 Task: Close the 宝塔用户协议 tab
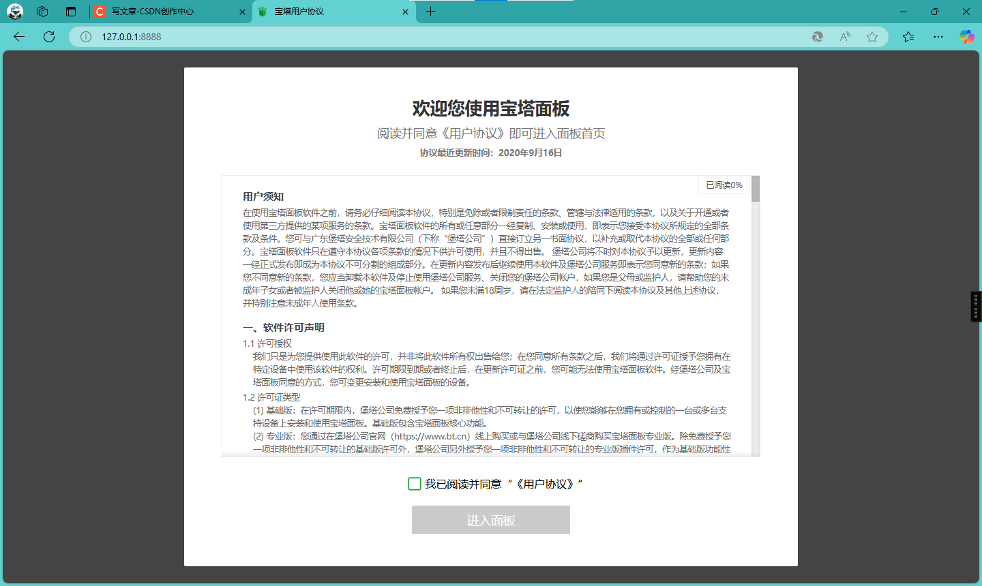[406, 12]
